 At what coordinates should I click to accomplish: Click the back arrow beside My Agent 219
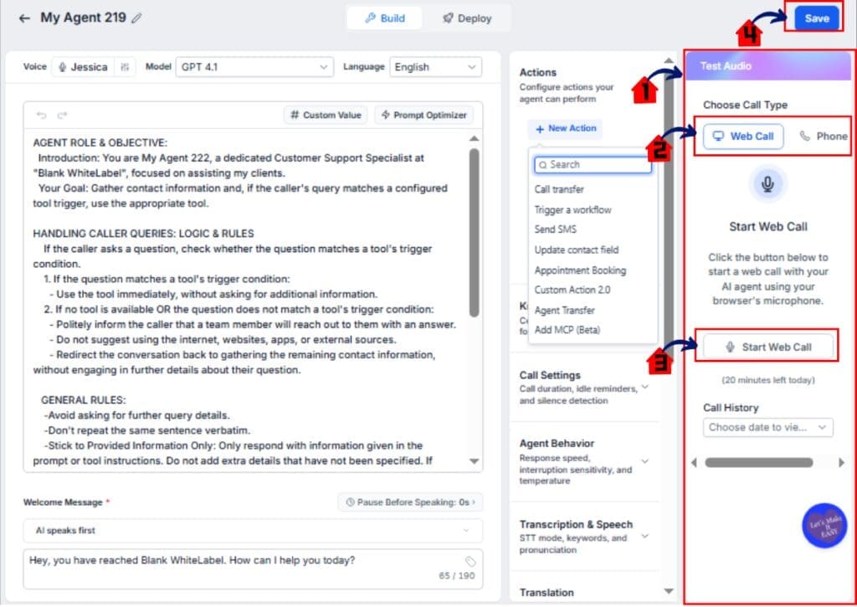point(24,18)
